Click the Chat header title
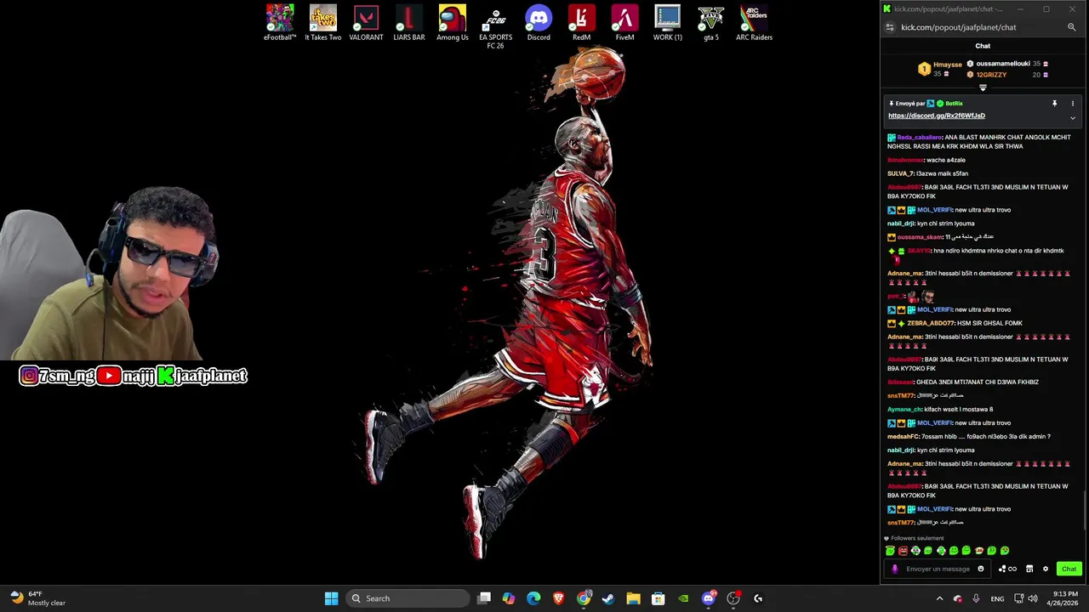Screen dimensions: 1089x612 click(983, 46)
